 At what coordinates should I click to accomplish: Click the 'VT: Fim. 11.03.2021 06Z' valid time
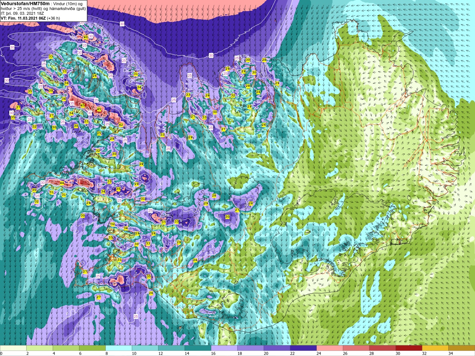pos(23,18)
